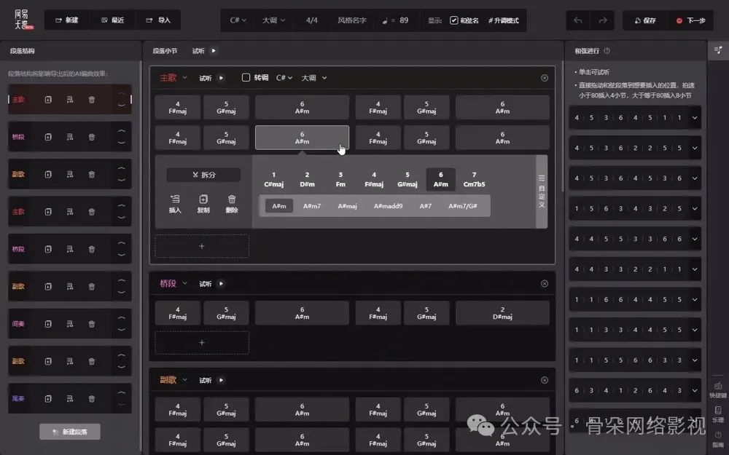Play the 主歌 section preview (试听)
Screen dimensions: 729x455
221,78
